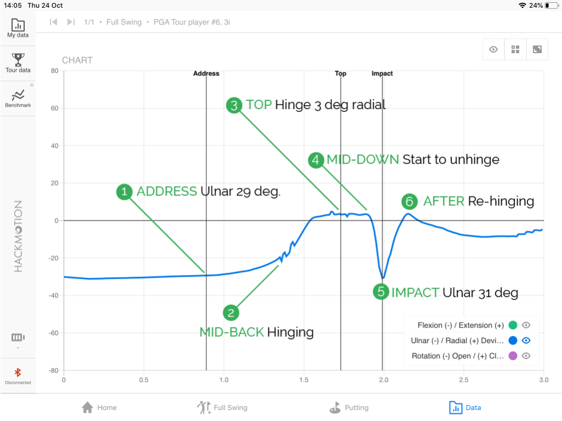Click the Bluetooth Disconnected icon
The image size is (562, 421).
tap(18, 376)
